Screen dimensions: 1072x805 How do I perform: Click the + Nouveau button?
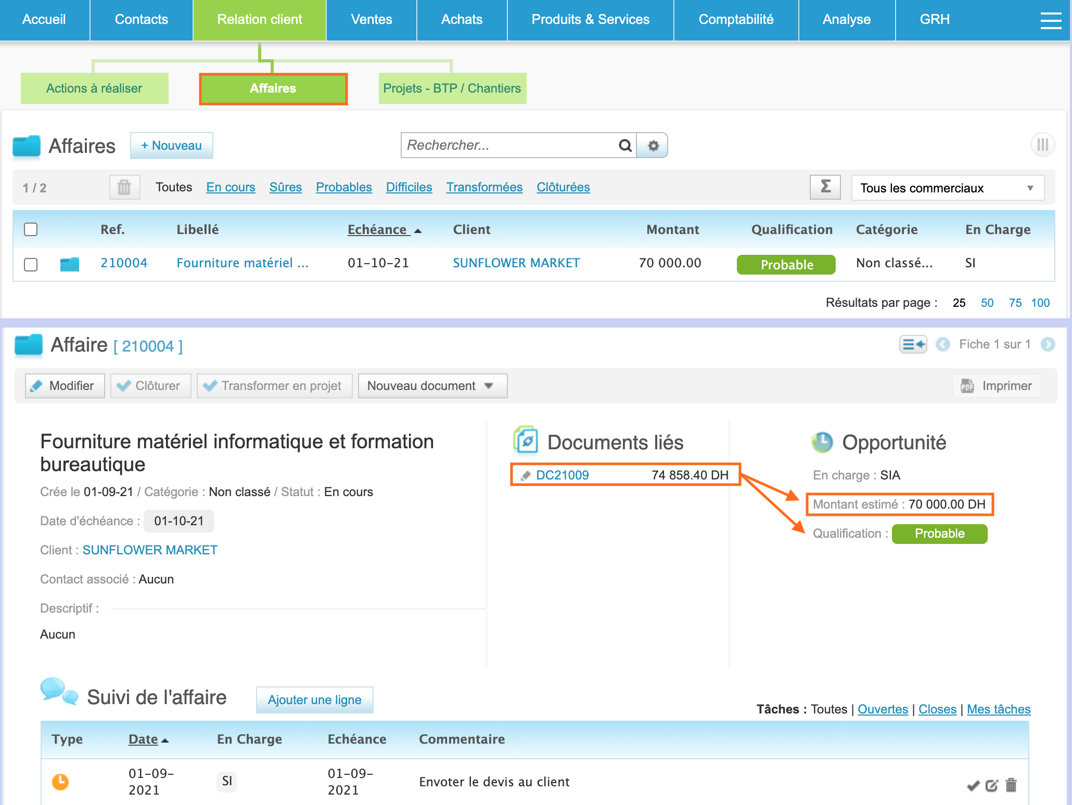pyautogui.click(x=171, y=146)
